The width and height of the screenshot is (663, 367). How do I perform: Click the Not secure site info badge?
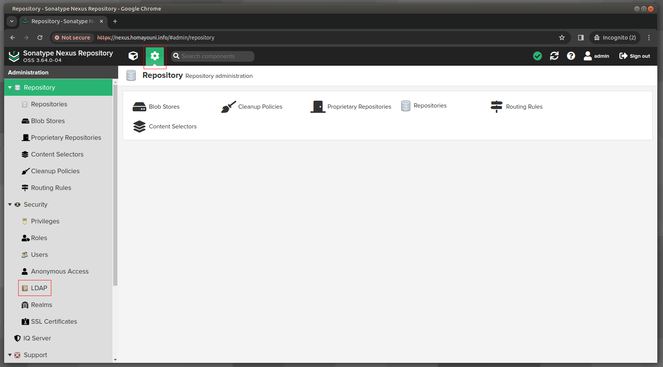pyautogui.click(x=73, y=38)
